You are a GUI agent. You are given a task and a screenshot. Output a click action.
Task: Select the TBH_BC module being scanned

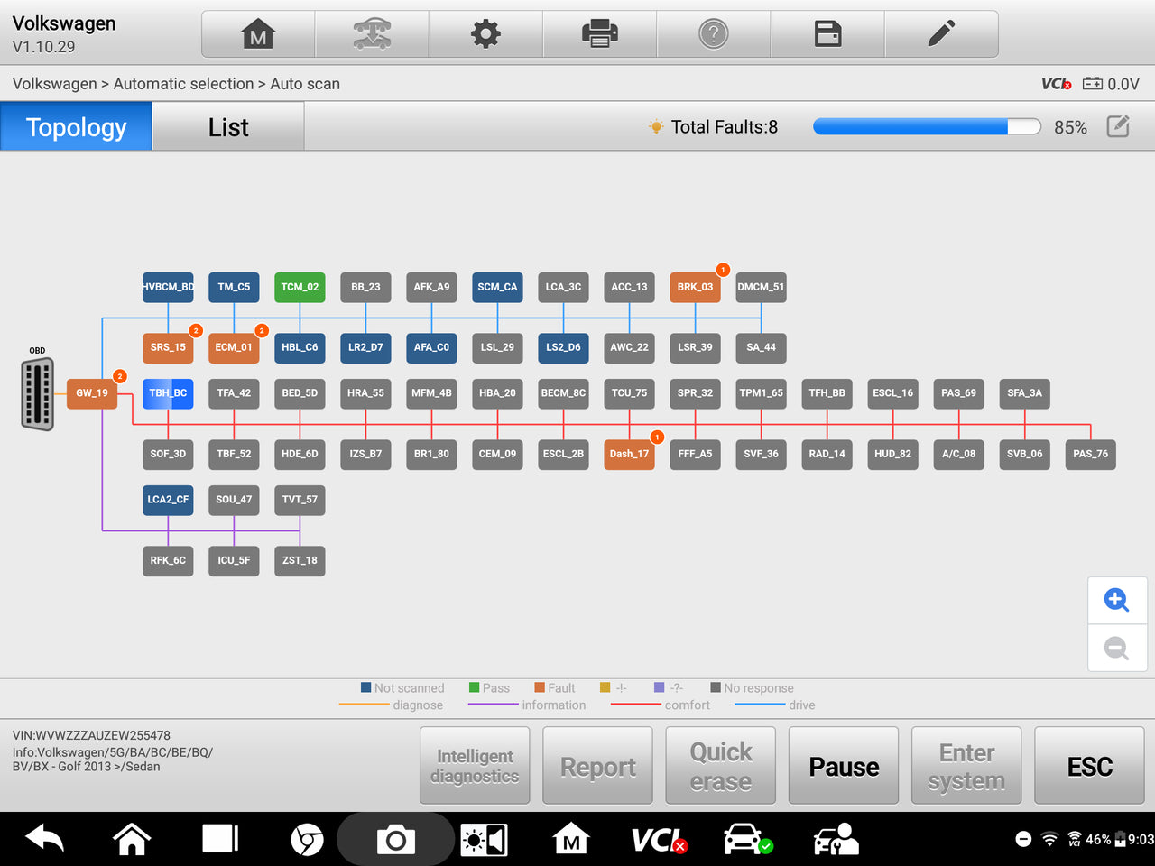[168, 393]
